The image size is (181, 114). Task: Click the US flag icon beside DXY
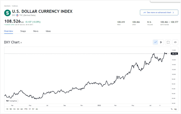[17, 15]
